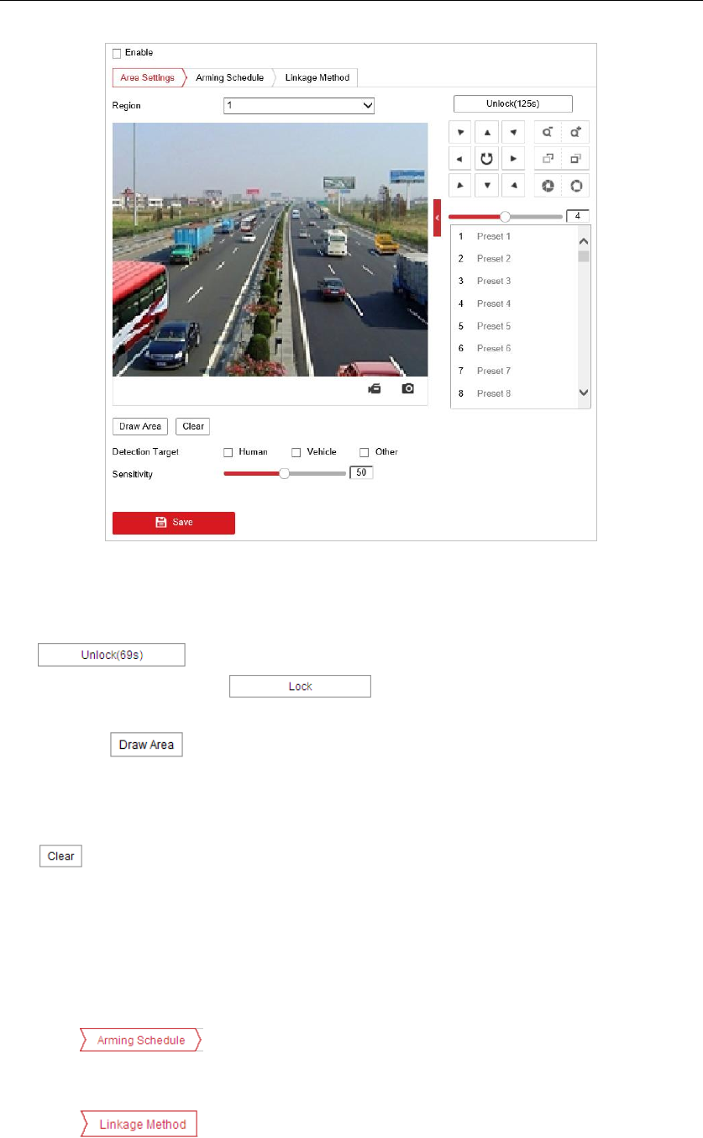
Task: Click the focus far icon
Action: click(575, 158)
